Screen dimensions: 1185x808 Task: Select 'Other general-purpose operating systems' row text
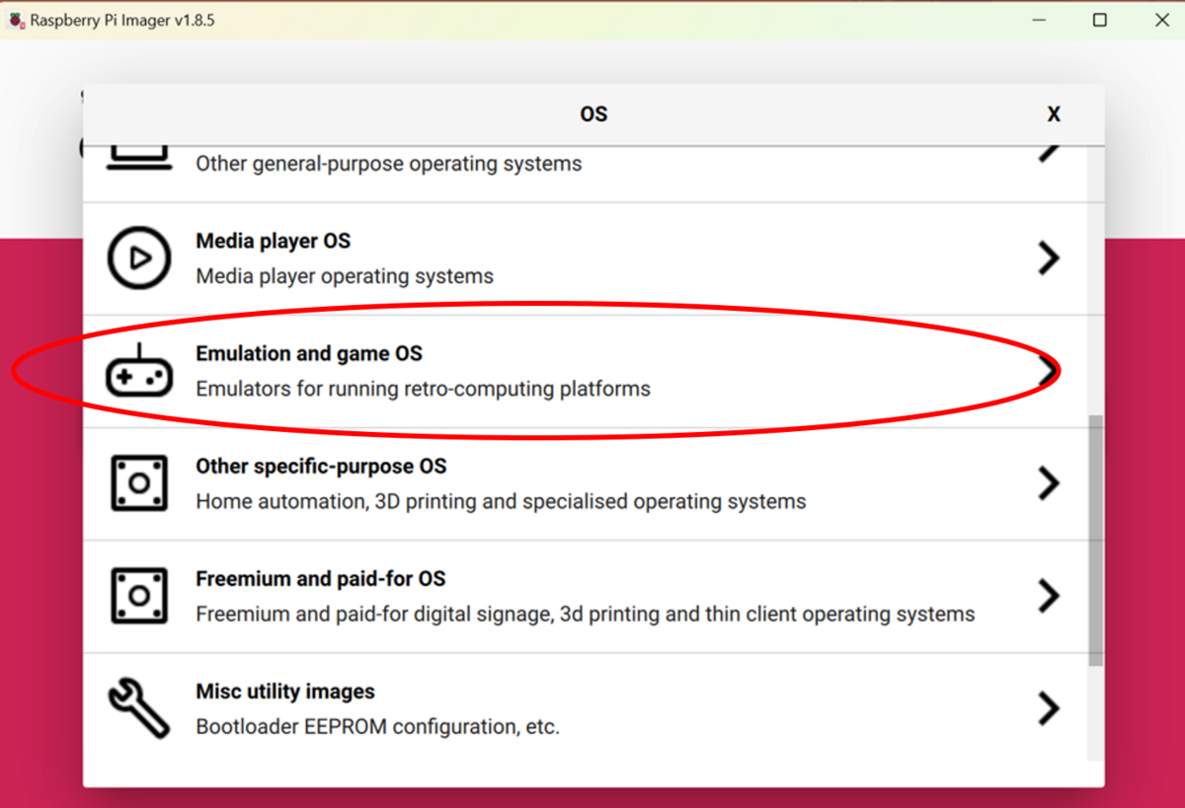[389, 164]
